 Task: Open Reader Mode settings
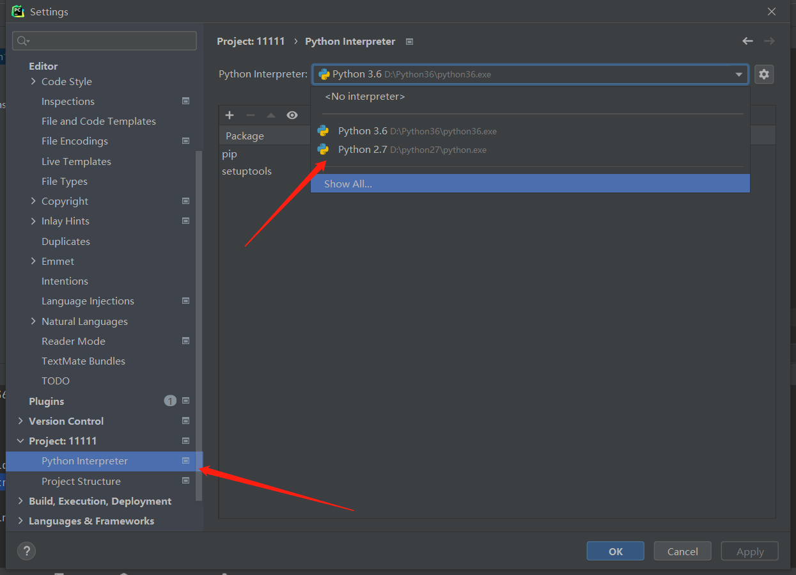(x=74, y=341)
